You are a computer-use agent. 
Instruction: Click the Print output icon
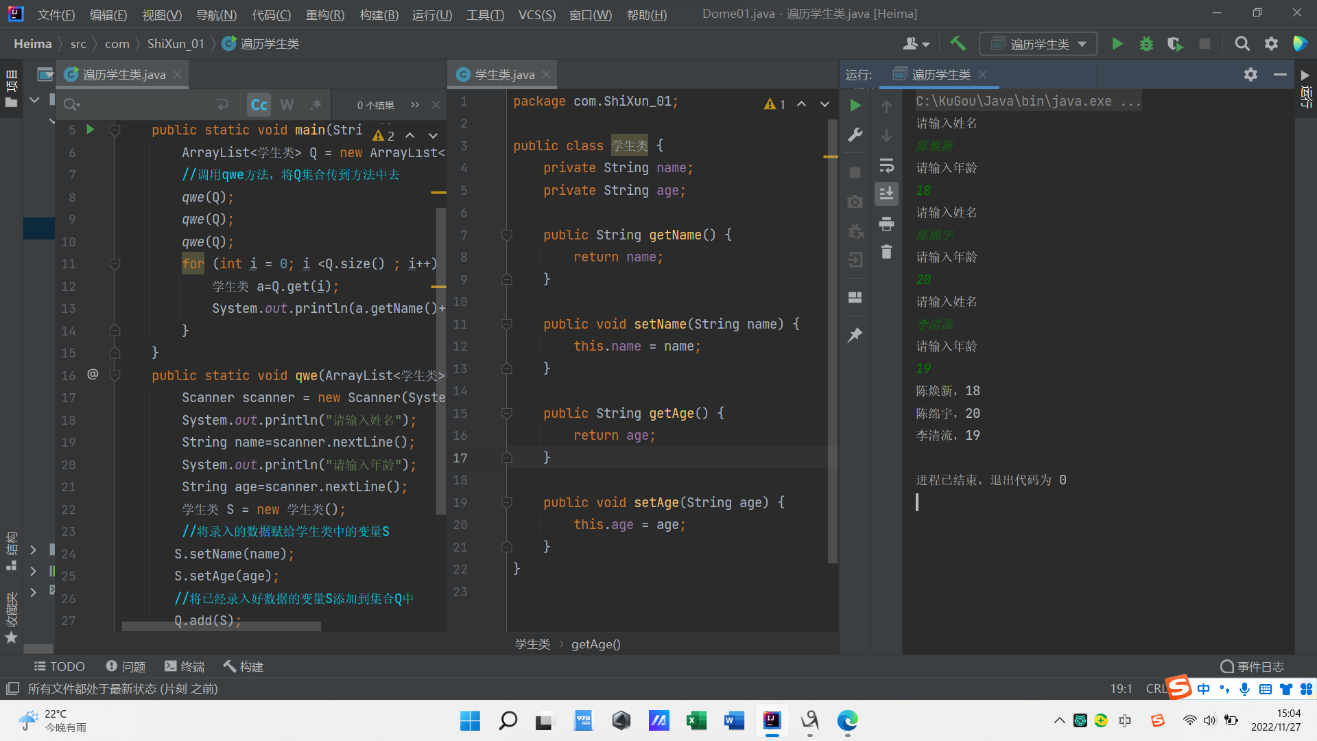[886, 224]
